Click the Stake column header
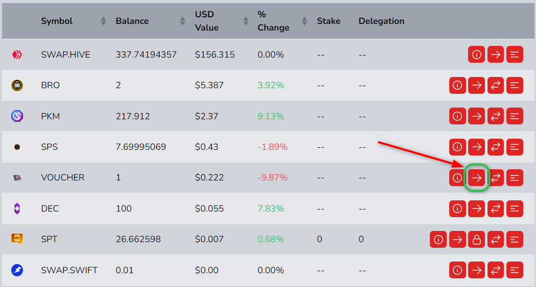This screenshot has height=287, width=536. [x=329, y=21]
